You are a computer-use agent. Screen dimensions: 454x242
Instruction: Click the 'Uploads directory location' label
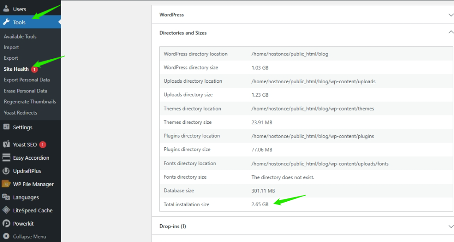coord(193,81)
